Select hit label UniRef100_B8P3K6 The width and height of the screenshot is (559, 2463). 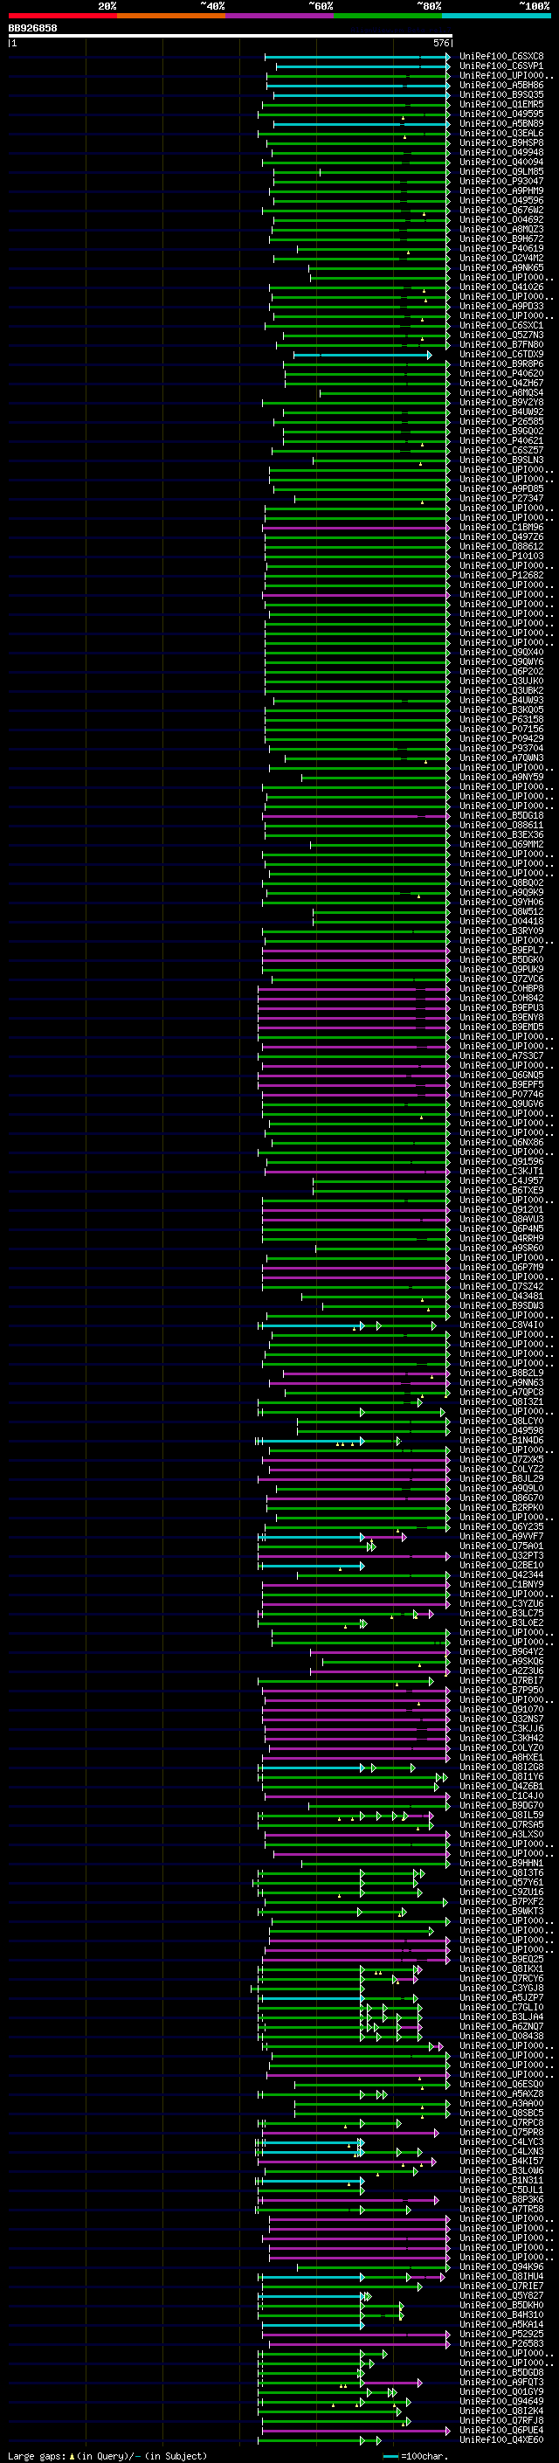pos(501,2199)
